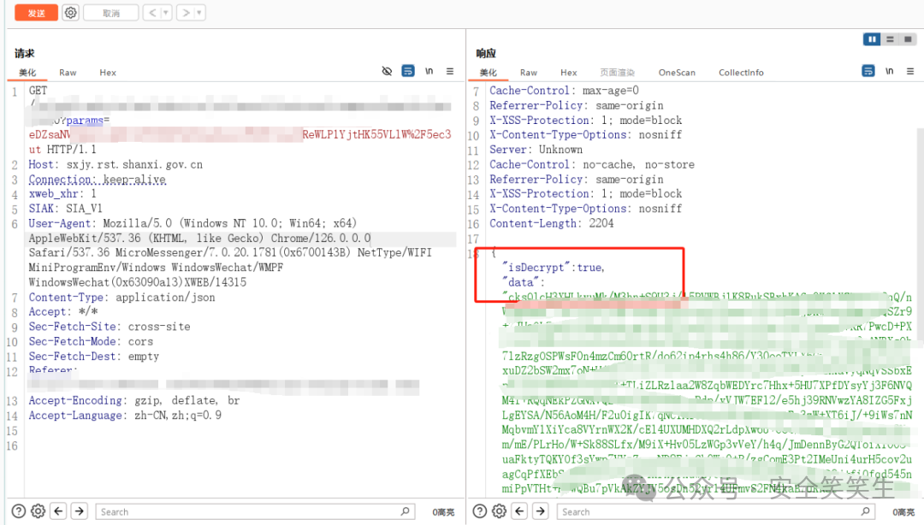Viewport: 924px width, 525px height.
Task: Toggle hidden characters eye icon in request
Action: coord(387,71)
